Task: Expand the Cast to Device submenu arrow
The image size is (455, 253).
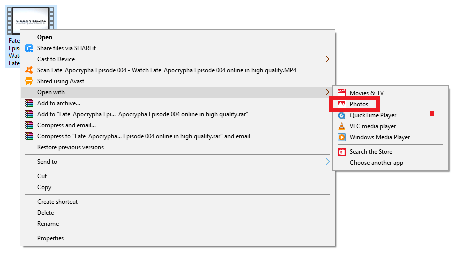Action: (327, 59)
